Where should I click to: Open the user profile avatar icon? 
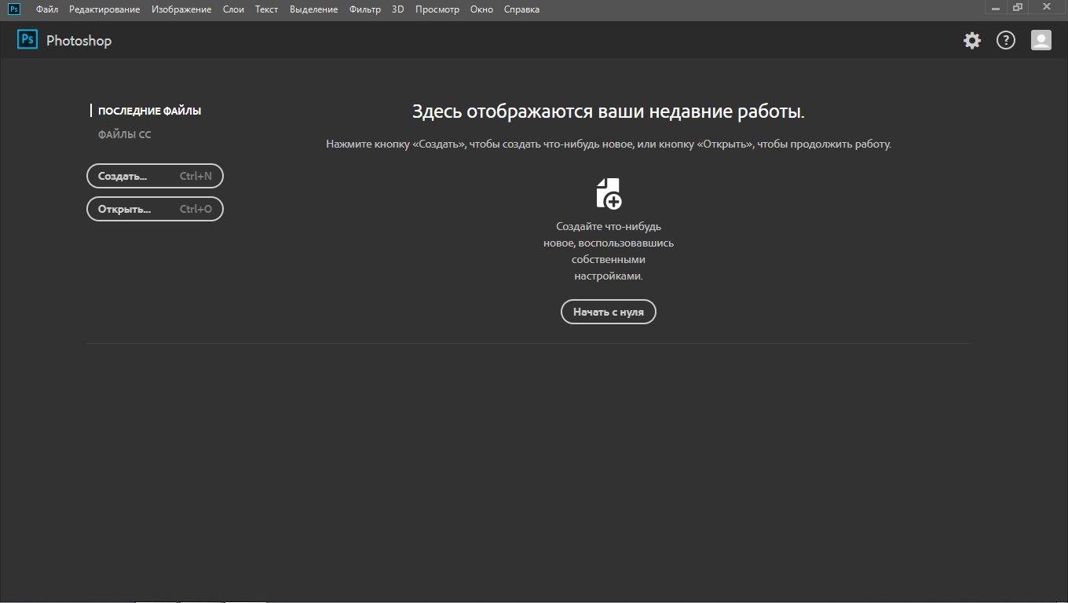click(x=1041, y=41)
